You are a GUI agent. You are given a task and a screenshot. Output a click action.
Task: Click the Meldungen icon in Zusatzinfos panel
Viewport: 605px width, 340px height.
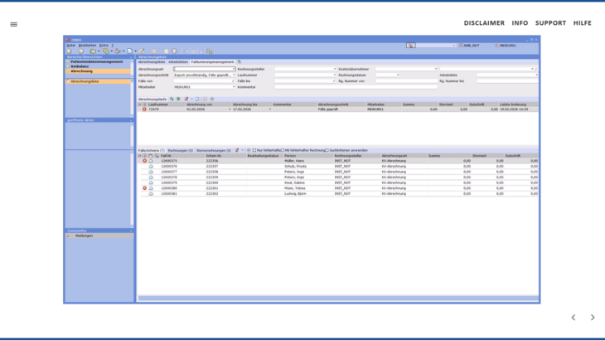pyautogui.click(x=68, y=236)
